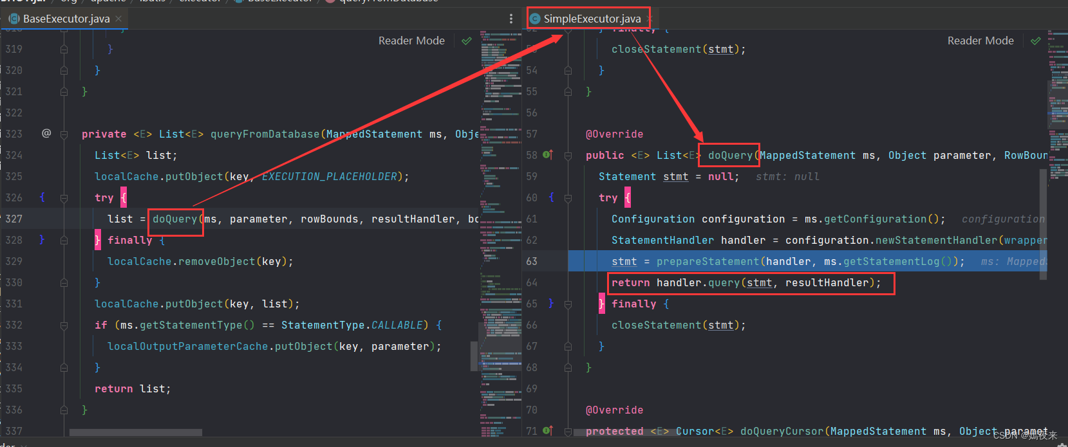Click the implements gutter icon on line 58
This screenshot has width=1068, height=447.
tap(548, 154)
